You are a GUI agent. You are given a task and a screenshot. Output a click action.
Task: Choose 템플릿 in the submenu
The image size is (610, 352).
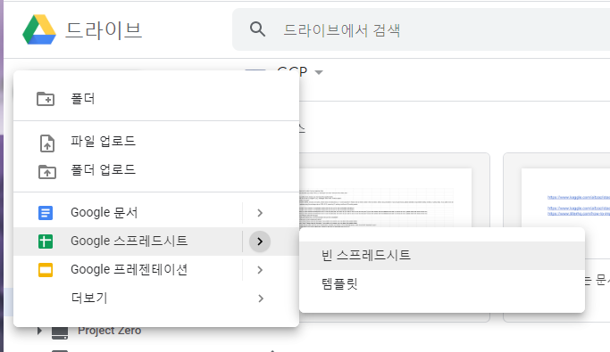(x=442, y=283)
